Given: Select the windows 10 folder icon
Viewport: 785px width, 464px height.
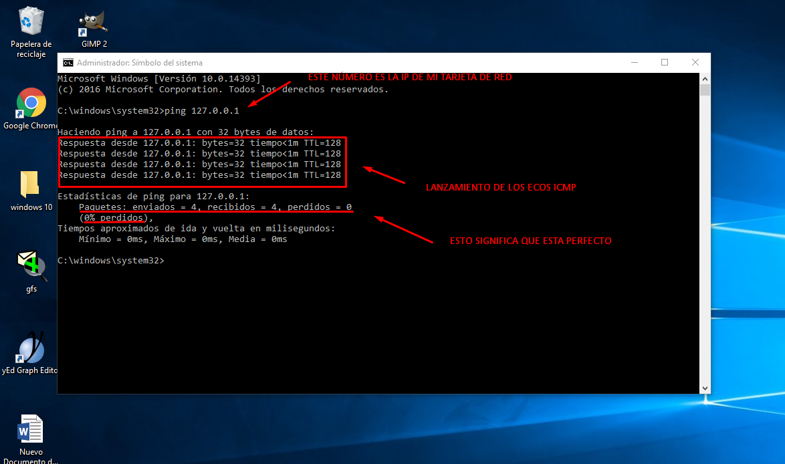Looking at the screenshot, I should tap(31, 191).
